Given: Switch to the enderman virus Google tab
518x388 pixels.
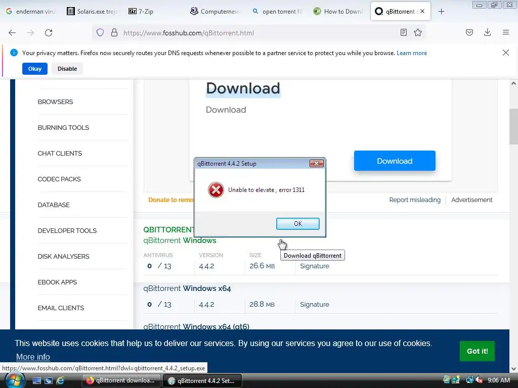Looking at the screenshot, I should pyautogui.click(x=30, y=12).
